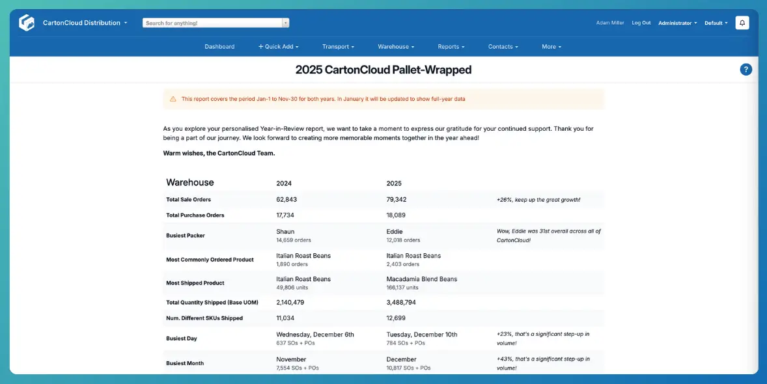Open the More menu

[551, 46]
